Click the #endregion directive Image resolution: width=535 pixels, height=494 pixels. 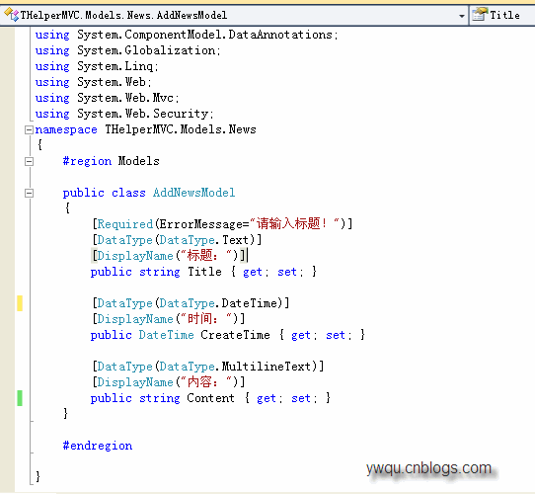point(98,446)
